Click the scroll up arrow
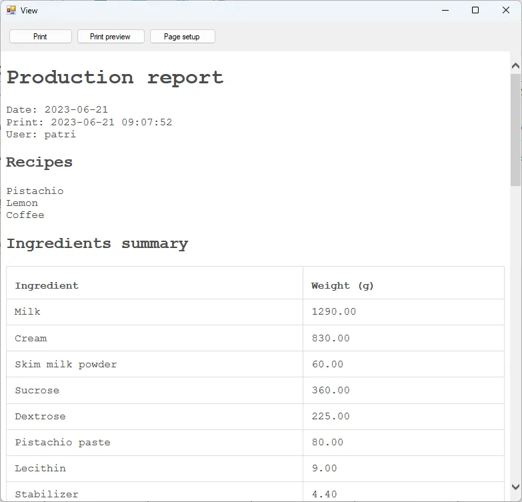 [x=515, y=66]
